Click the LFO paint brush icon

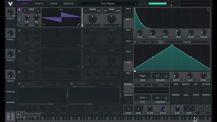pos(135,42)
